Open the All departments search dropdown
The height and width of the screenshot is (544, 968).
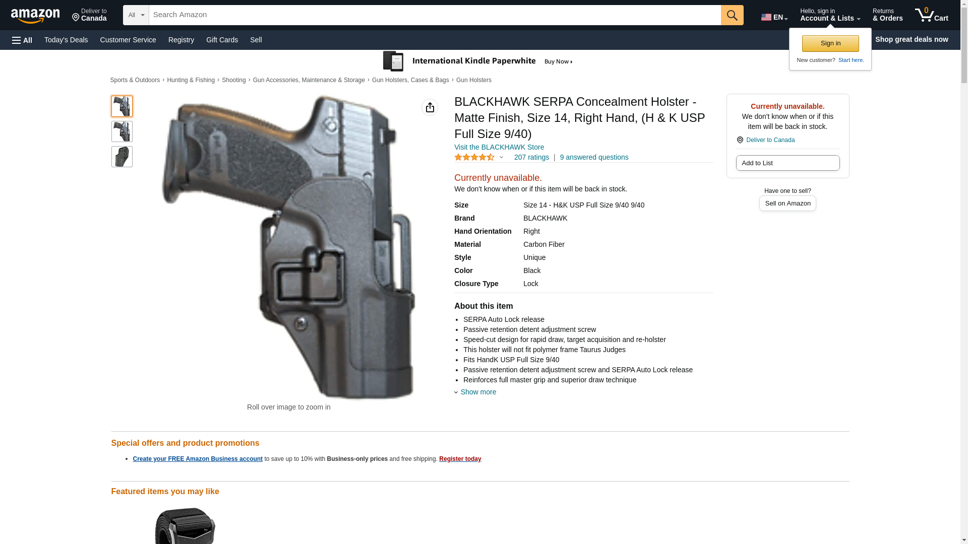pos(136,15)
